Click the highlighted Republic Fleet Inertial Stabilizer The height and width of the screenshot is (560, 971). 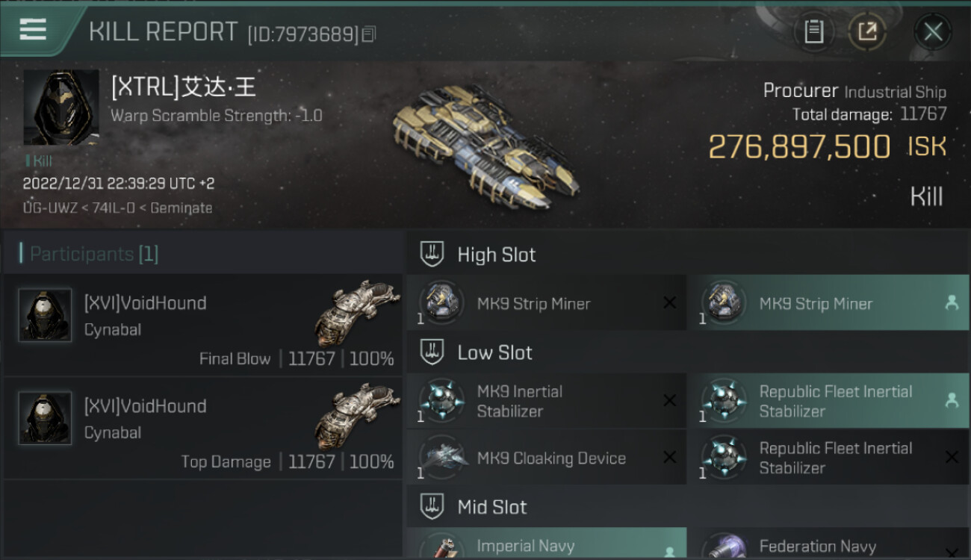pos(828,401)
